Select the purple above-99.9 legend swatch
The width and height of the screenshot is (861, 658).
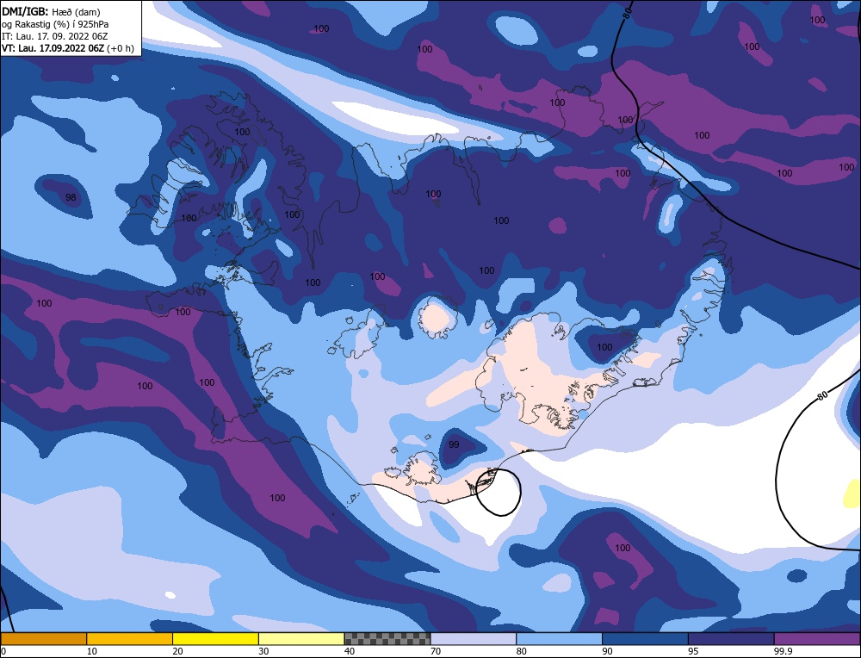tap(817, 638)
